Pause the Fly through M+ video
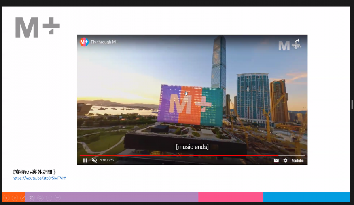 [85, 160]
